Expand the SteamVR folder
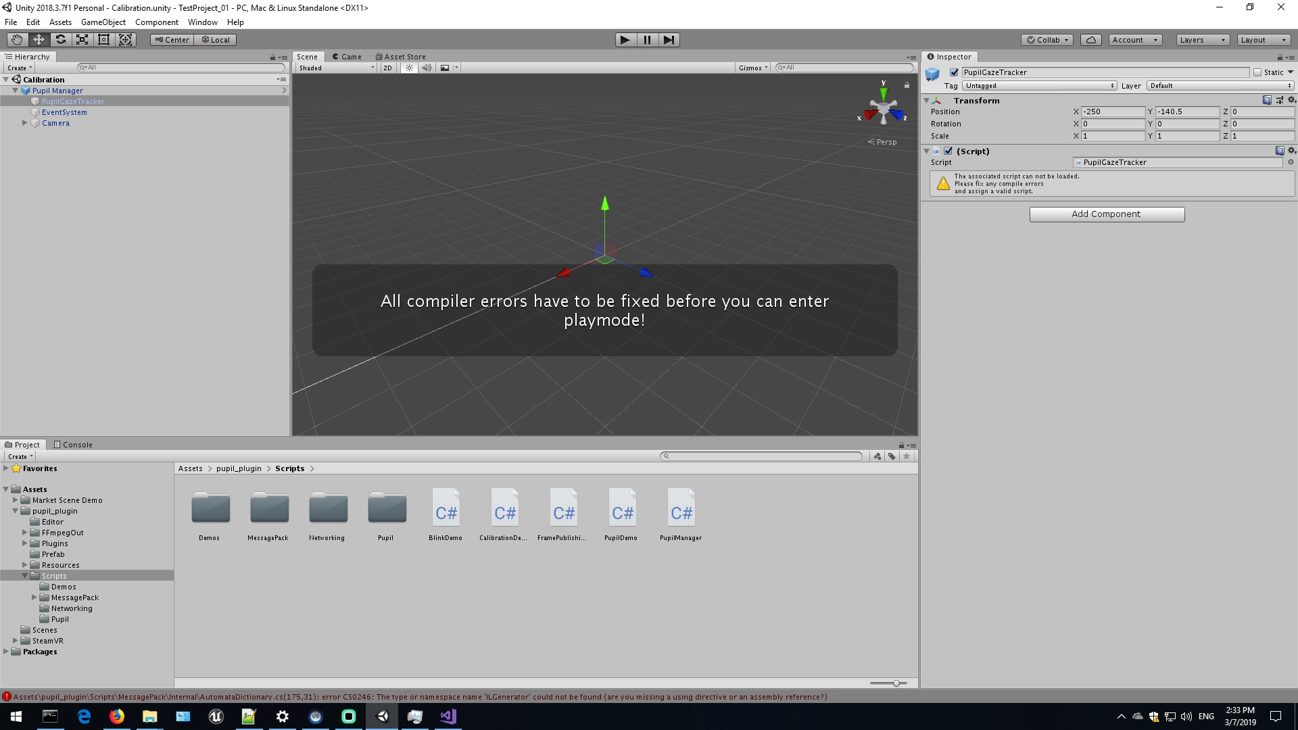1298x730 pixels. [x=16, y=641]
